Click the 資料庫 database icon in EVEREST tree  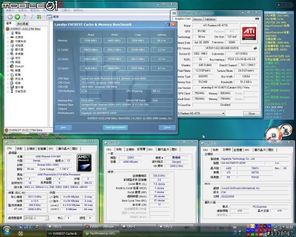12,87
